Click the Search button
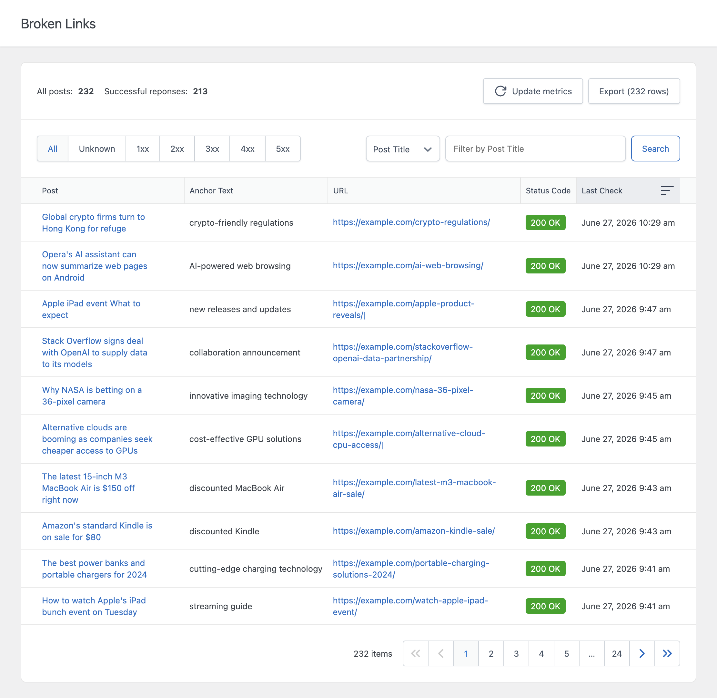The image size is (717, 698). [x=655, y=149]
